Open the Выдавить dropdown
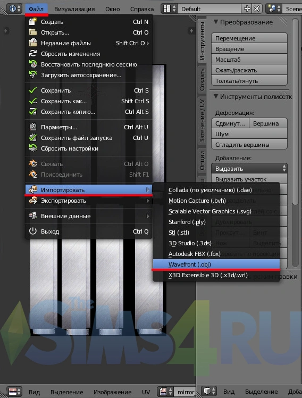The height and width of the screenshot is (398, 302). (x=249, y=169)
